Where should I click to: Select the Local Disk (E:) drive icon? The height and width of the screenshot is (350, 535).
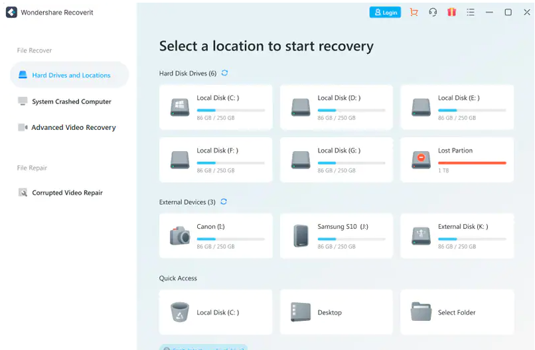[421, 107]
